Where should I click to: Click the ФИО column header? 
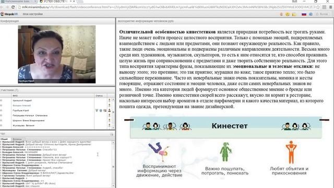click(x=15, y=96)
